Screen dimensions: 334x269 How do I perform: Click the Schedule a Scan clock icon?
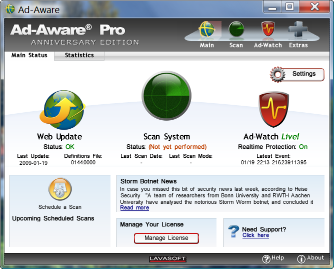(x=60, y=189)
